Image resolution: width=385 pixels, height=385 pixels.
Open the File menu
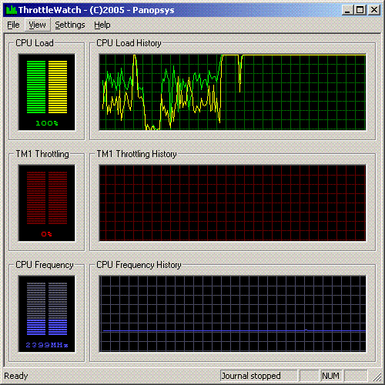[x=13, y=25]
